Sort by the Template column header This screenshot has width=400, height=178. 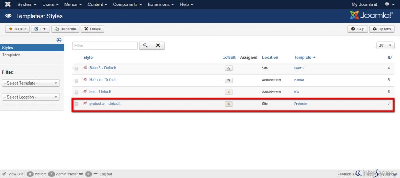click(x=305, y=58)
